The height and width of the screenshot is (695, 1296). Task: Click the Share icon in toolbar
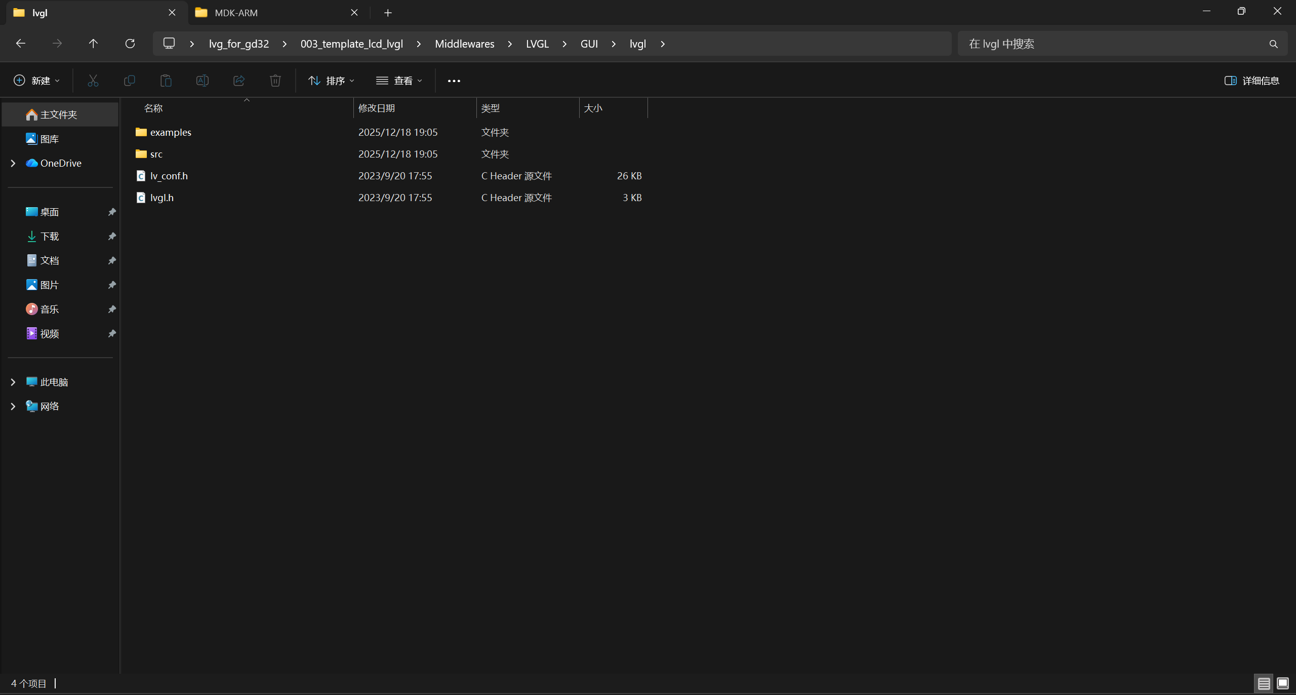239,81
